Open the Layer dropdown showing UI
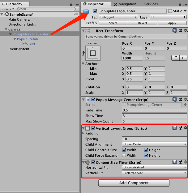The image size is (188, 193). click(168, 17)
